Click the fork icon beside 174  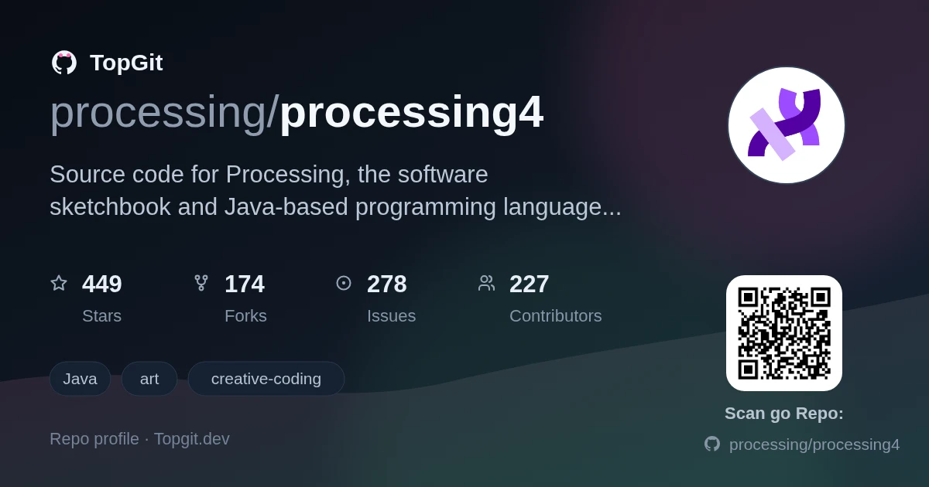tap(201, 283)
